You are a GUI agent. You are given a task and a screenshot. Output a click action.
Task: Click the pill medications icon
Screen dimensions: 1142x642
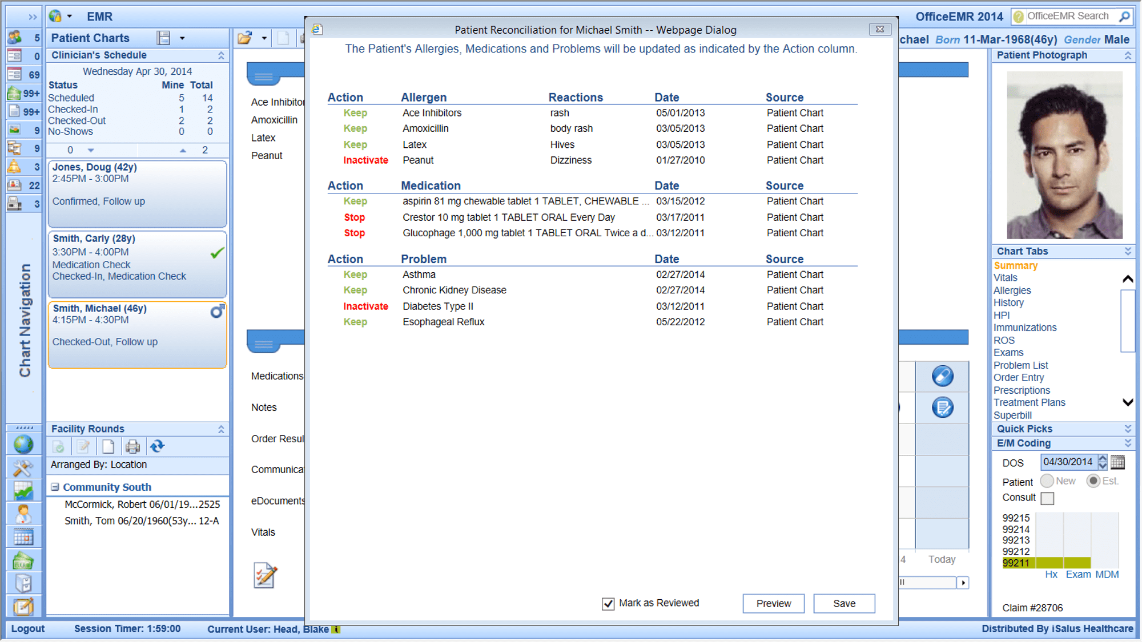pos(942,376)
